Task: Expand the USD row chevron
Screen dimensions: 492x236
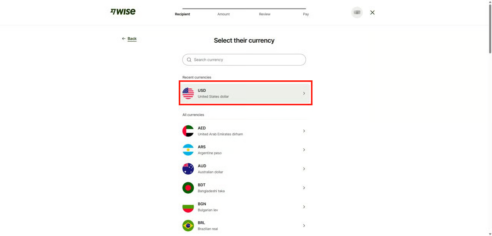Action: (304, 93)
